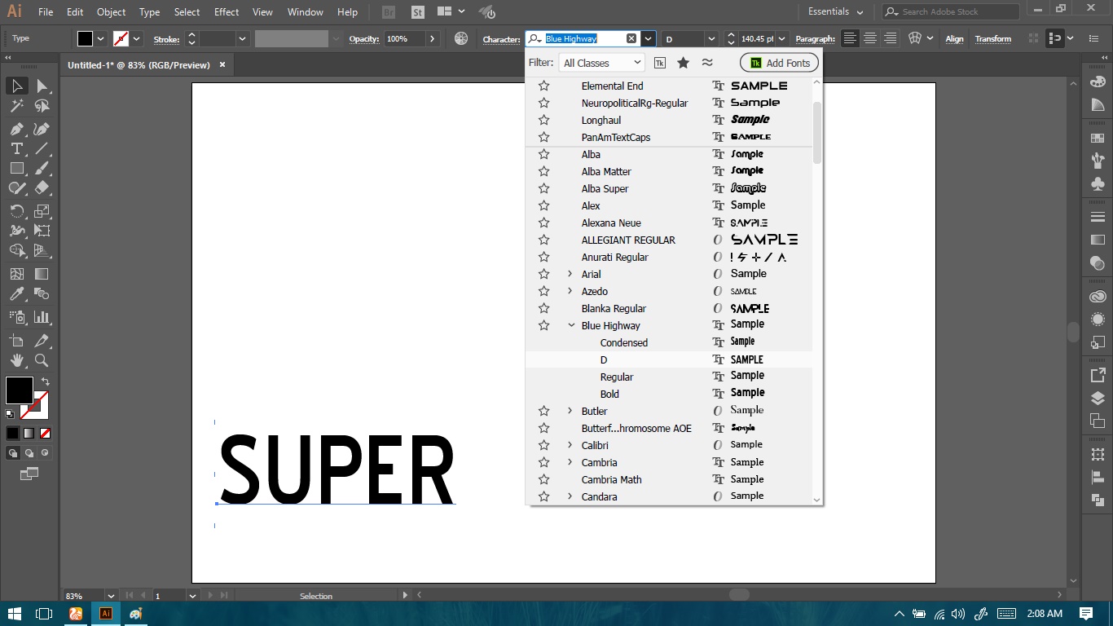Expand the Azedo font family
Screen dimensions: 1113x626
point(570,291)
